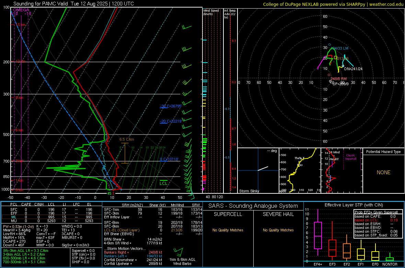Click the '-30 C=26795' level label
This screenshot has width=405, height=268.
coord(171,106)
